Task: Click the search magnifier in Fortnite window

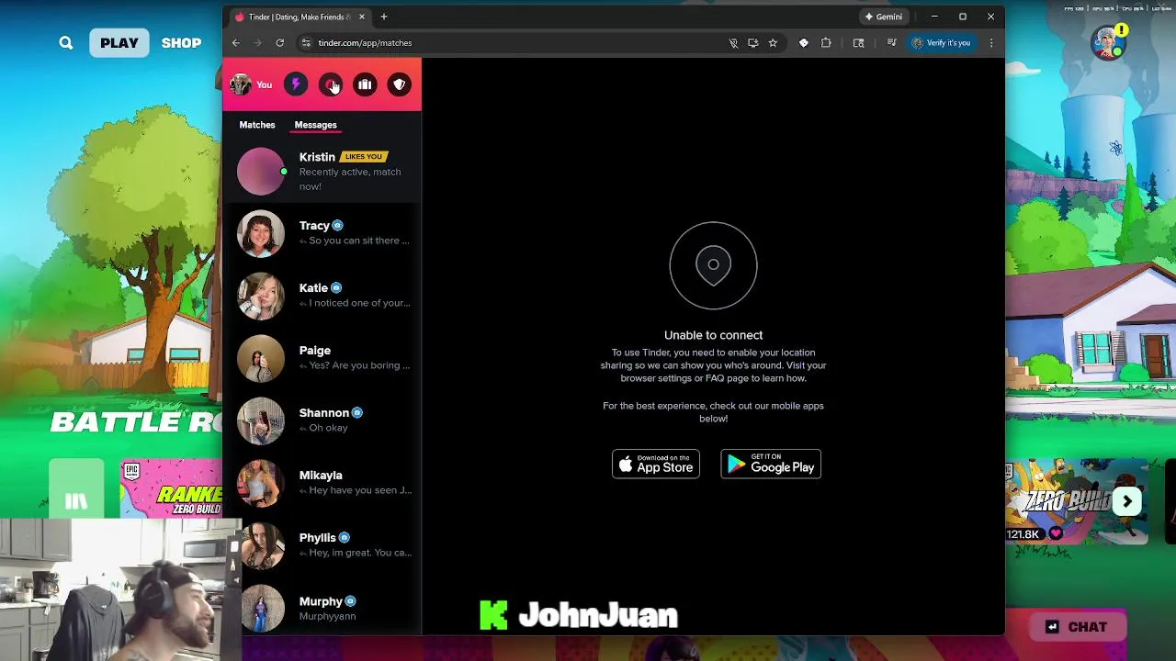Action: (66, 43)
